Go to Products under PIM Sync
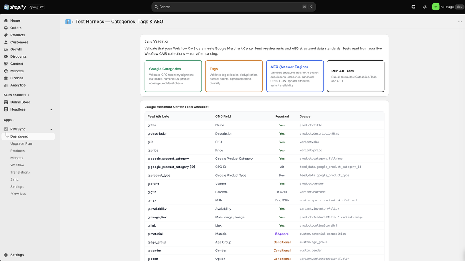The width and height of the screenshot is (465, 261). pos(17,151)
